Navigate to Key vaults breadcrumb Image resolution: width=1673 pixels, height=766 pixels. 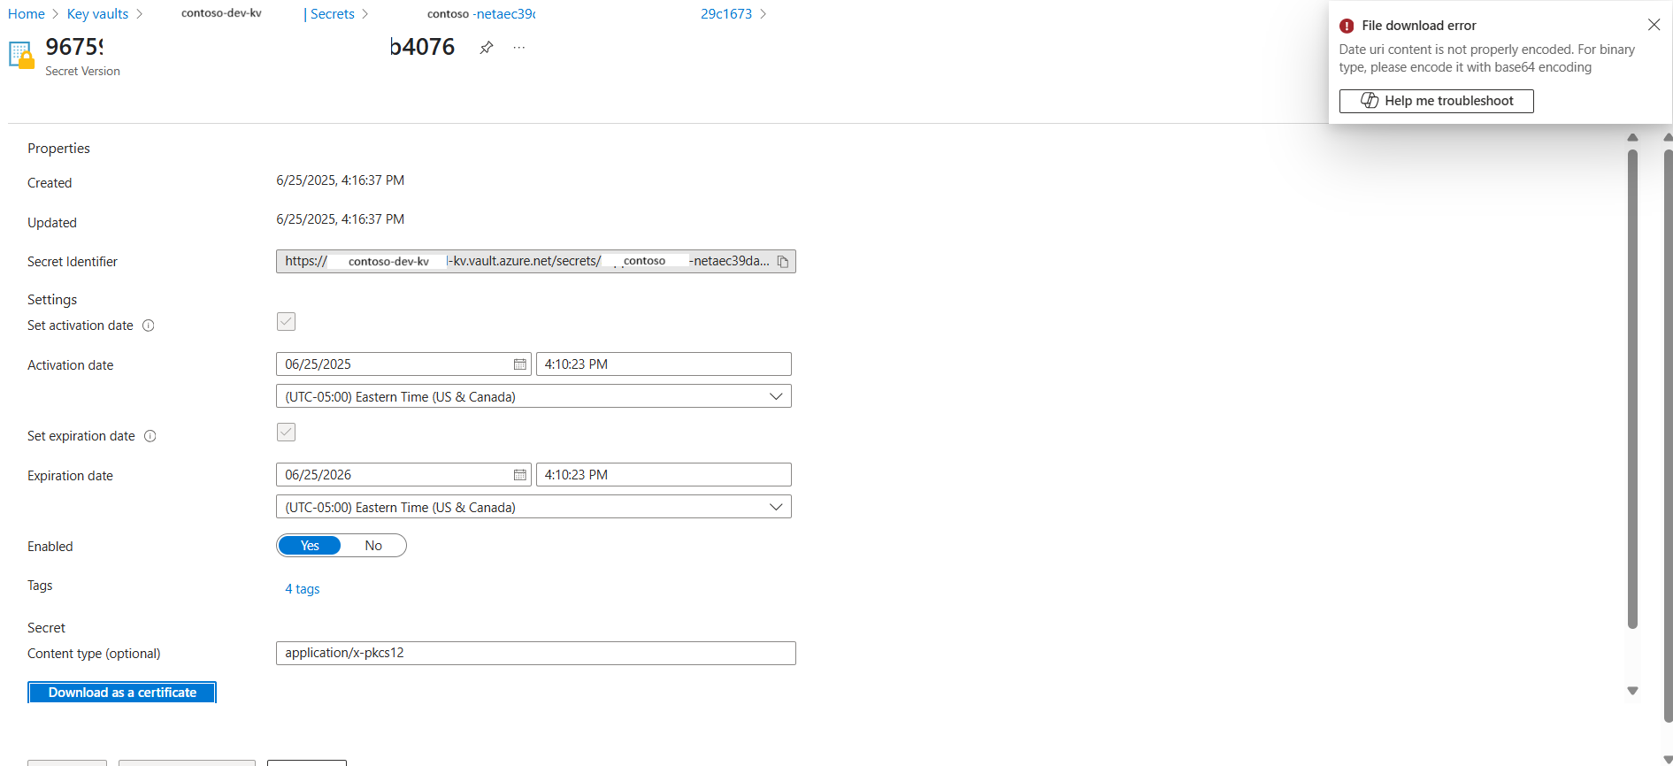coord(97,14)
